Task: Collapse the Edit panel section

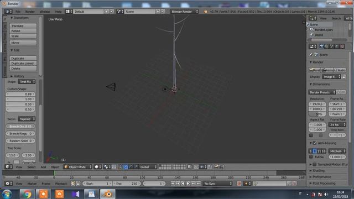Action: 15,50
